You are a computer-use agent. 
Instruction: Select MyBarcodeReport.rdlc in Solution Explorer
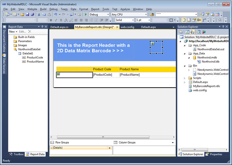pos(206,86)
